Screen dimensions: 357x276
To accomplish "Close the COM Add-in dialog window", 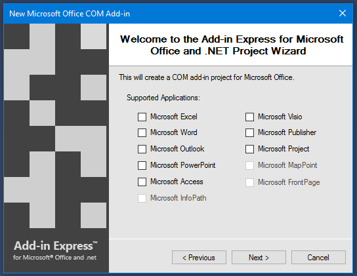I will click(343, 13).
